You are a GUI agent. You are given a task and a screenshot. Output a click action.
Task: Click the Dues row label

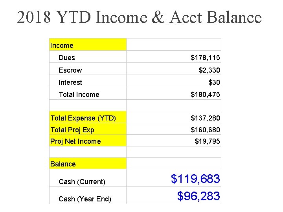[67, 58]
